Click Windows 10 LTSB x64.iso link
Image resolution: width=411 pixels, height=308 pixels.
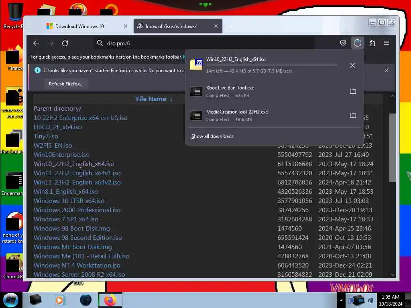tap(69, 201)
